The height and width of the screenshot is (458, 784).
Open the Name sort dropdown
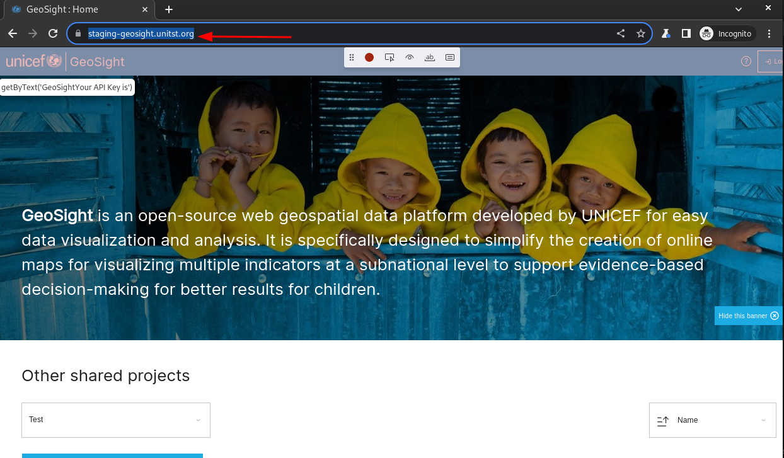(713, 420)
